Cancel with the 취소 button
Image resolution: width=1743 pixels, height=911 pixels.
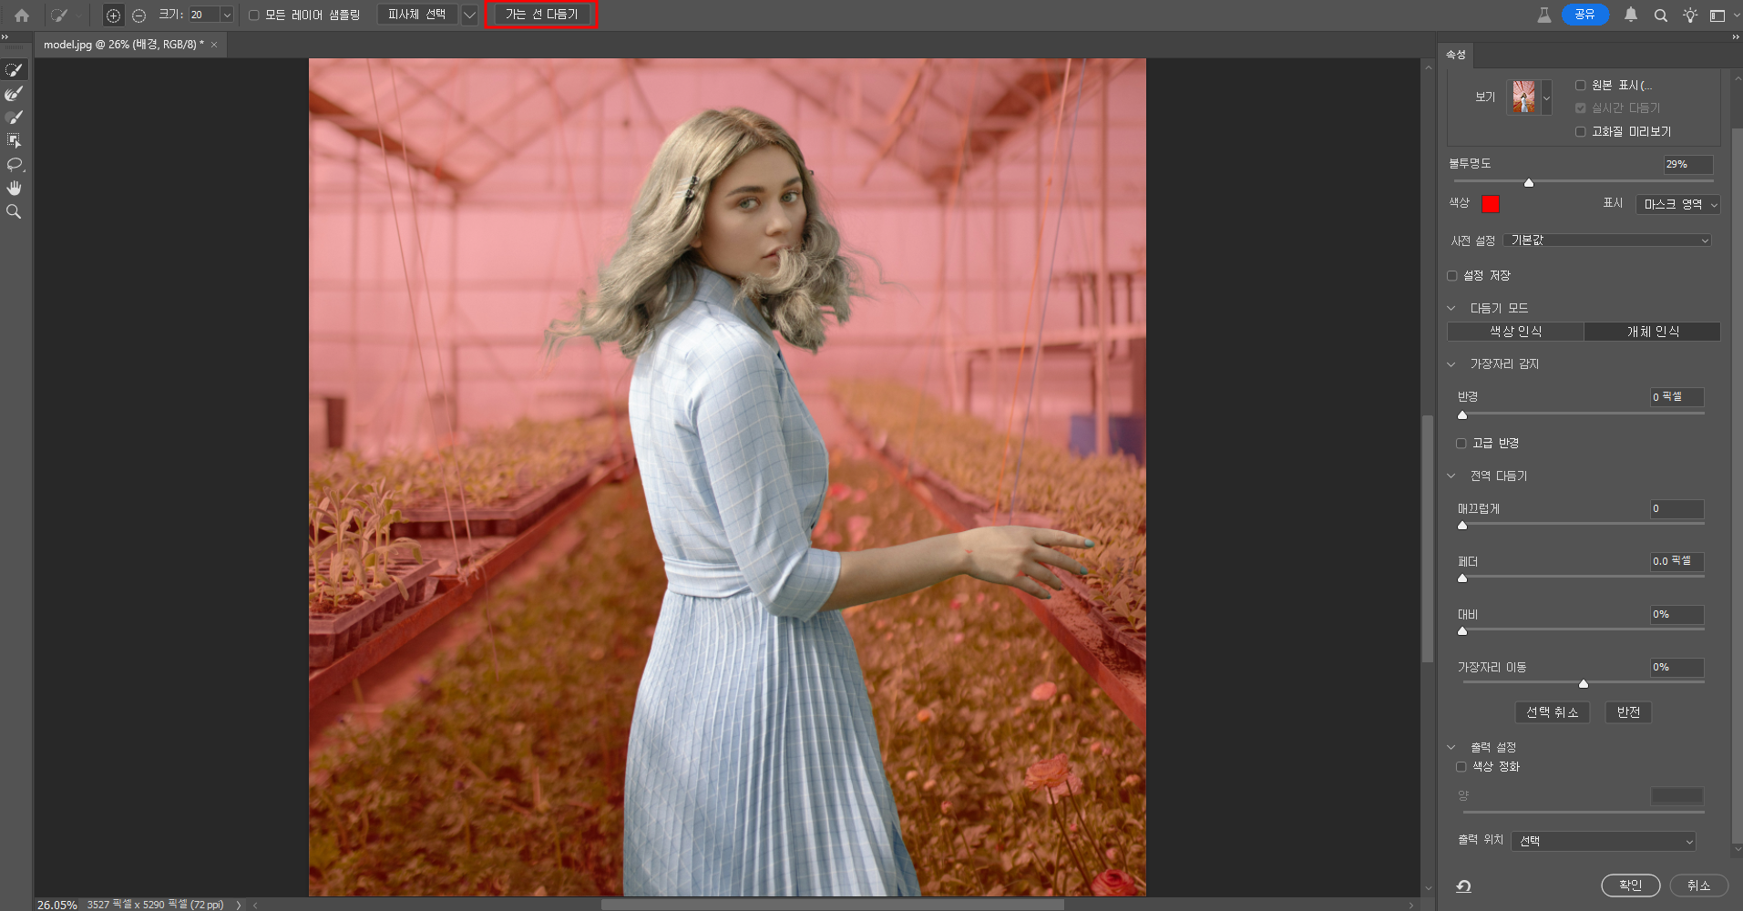tap(1698, 885)
